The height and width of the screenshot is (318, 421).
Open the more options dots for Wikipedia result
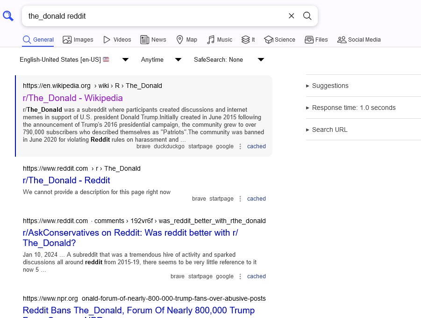pyautogui.click(x=240, y=146)
